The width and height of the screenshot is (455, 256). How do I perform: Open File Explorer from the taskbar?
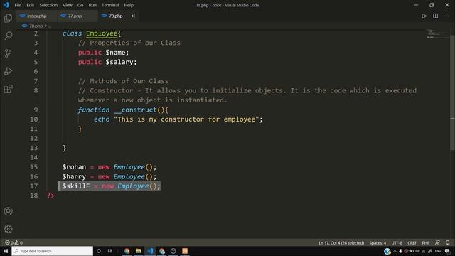pos(139,251)
